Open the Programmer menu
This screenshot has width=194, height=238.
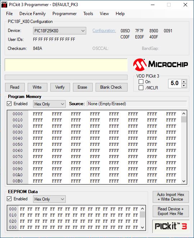coord(64,14)
